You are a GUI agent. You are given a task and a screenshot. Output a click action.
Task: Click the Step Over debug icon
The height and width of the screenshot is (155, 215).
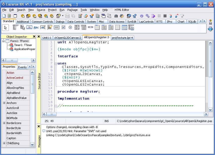pos(177,16)
